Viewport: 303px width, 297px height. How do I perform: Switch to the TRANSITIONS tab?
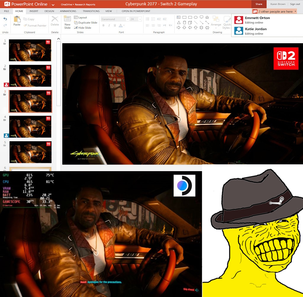pyautogui.click(x=91, y=11)
